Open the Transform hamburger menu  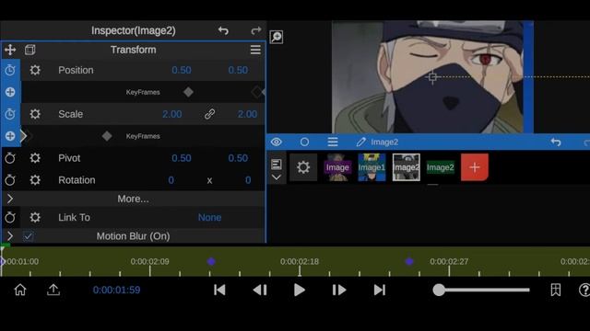[255, 50]
